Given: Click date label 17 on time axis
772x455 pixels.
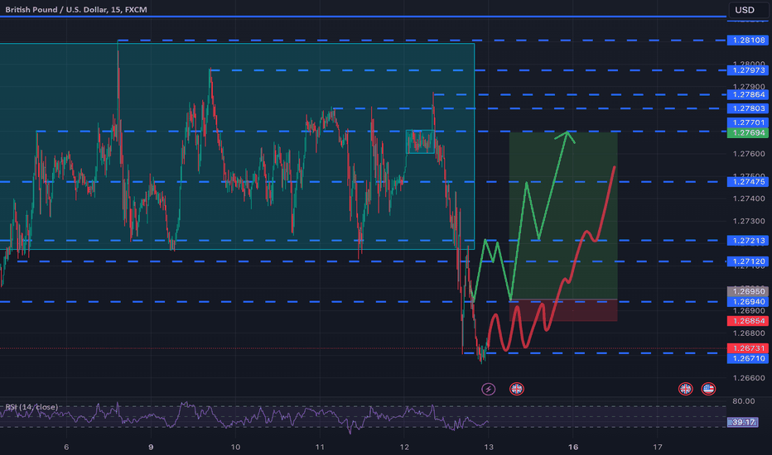Looking at the screenshot, I should click(x=658, y=447).
